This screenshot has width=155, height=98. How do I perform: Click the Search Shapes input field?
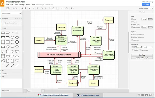tap(11, 13)
